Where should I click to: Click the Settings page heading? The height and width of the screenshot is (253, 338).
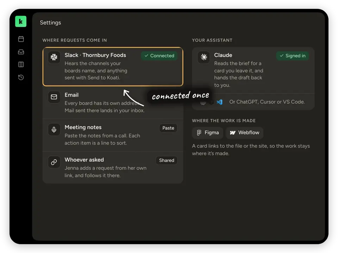tap(50, 22)
